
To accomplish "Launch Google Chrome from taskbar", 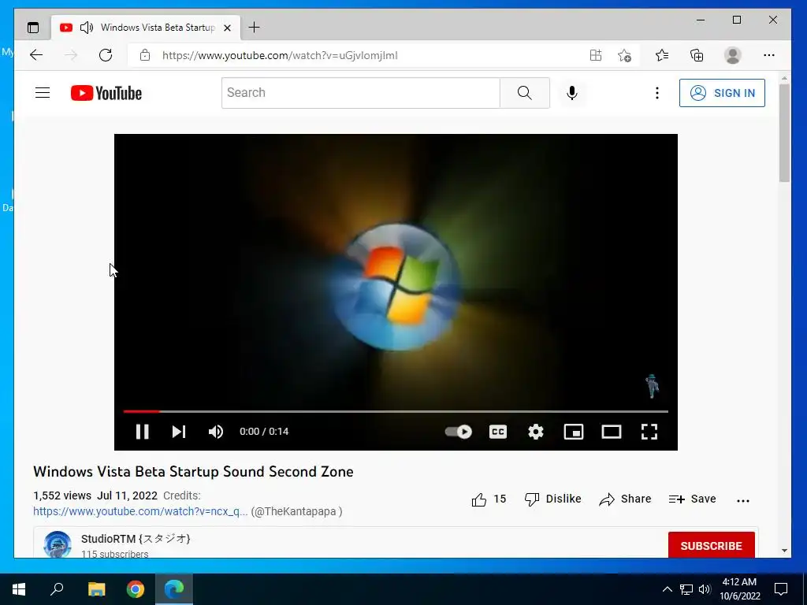I will [x=136, y=589].
